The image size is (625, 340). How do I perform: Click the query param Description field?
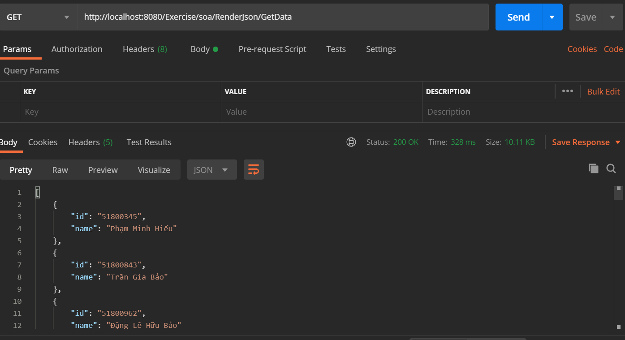click(523, 112)
